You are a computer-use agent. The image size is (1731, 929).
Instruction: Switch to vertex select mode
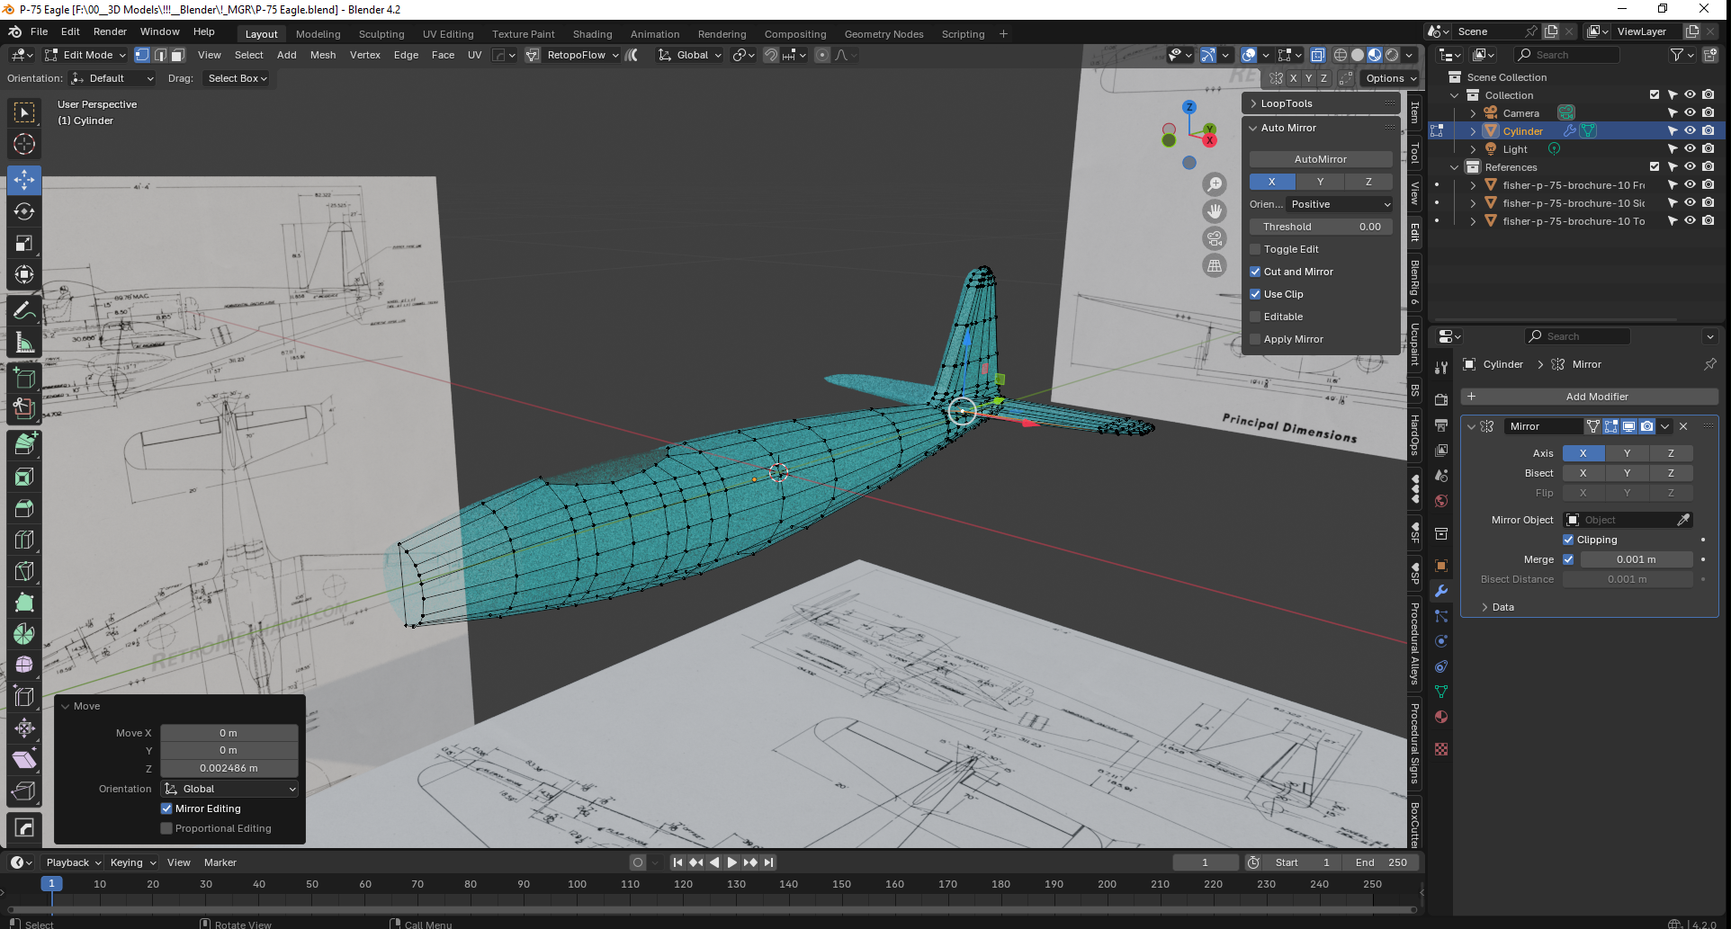(x=142, y=55)
